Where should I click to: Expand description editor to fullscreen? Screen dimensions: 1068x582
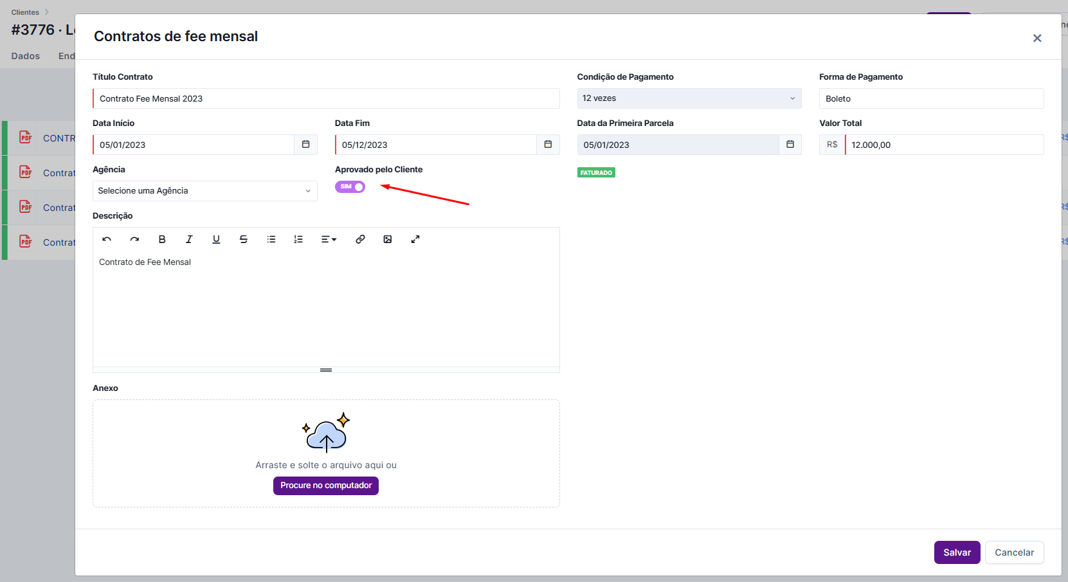coord(415,239)
